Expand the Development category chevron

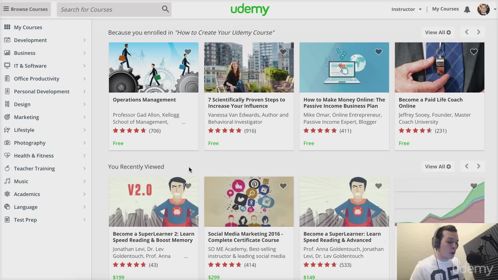click(x=84, y=40)
